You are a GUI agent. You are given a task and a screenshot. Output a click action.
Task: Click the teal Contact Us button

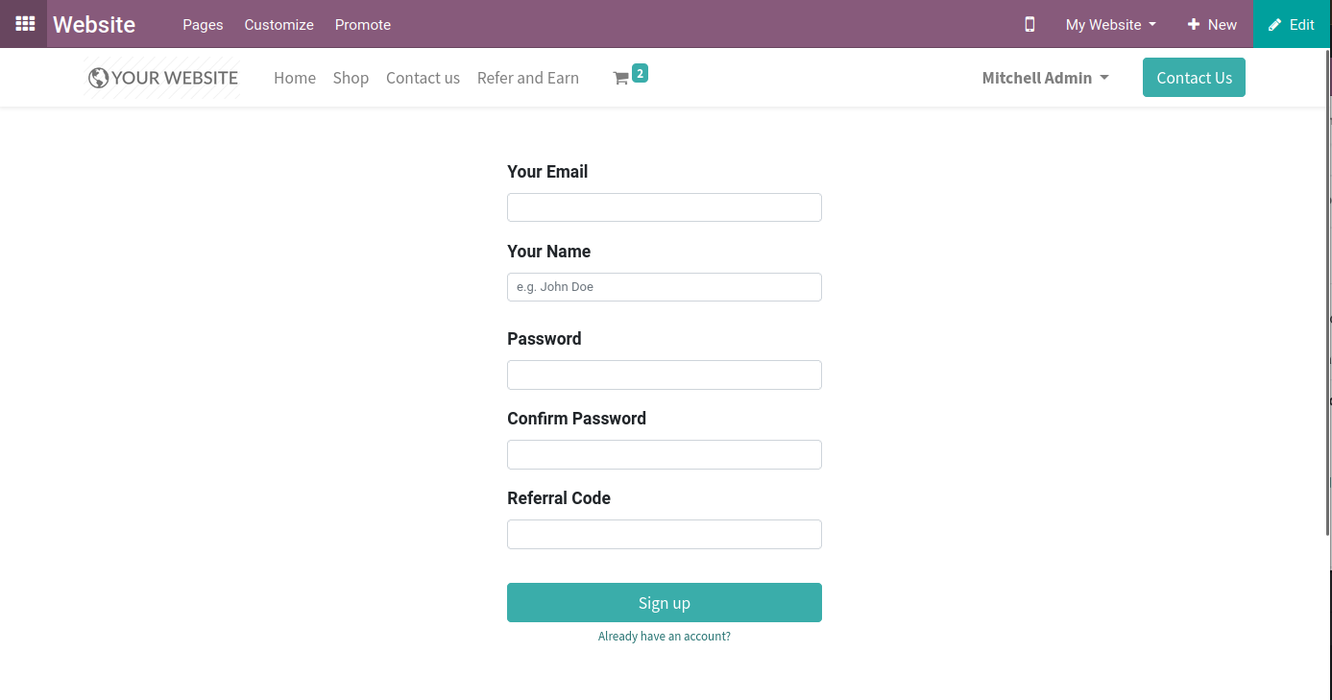pos(1194,78)
